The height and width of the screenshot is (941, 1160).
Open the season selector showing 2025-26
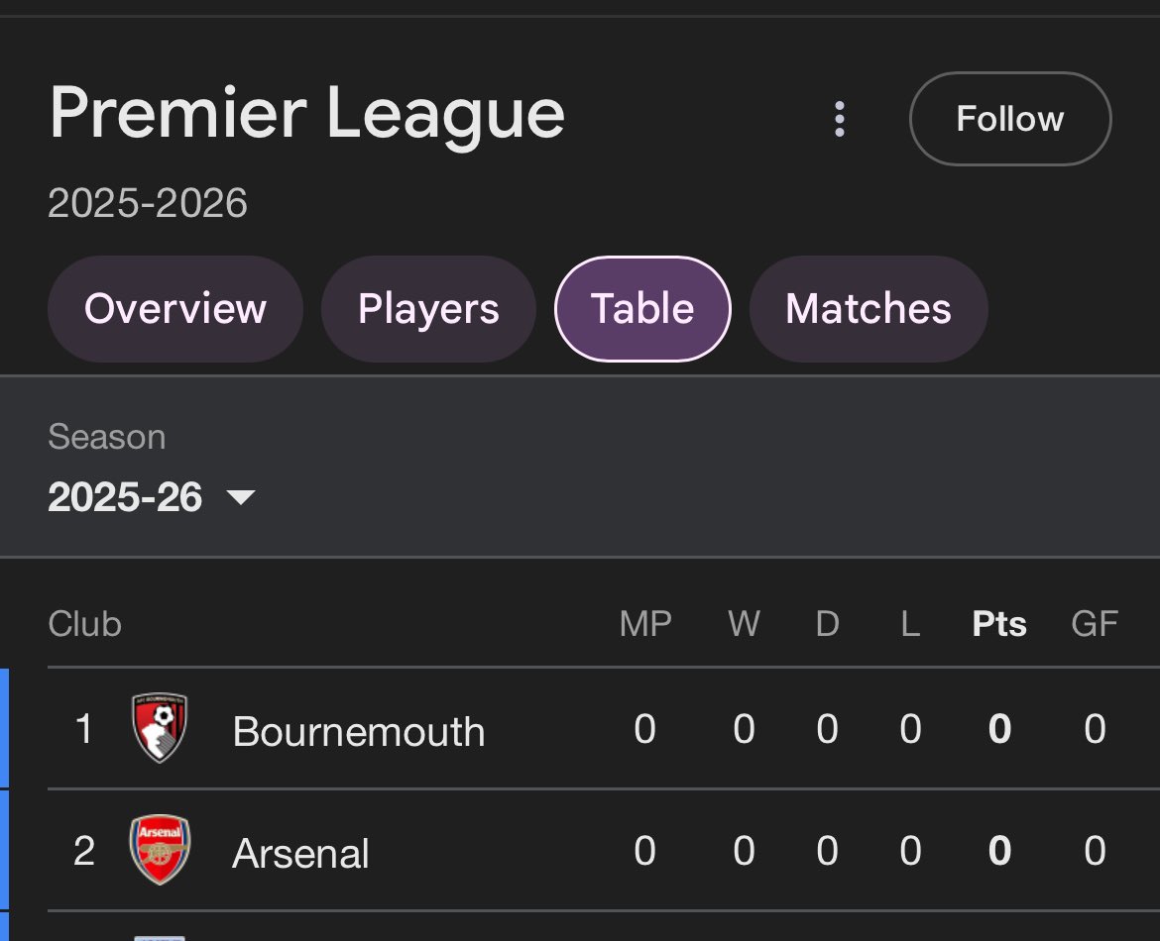[125, 497]
